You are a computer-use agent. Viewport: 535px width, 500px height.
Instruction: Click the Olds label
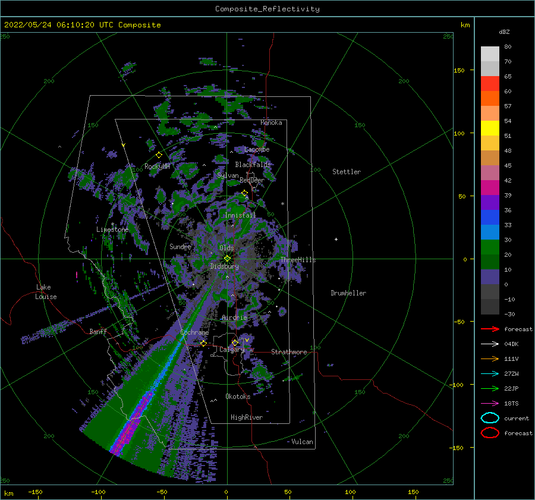tap(226, 247)
